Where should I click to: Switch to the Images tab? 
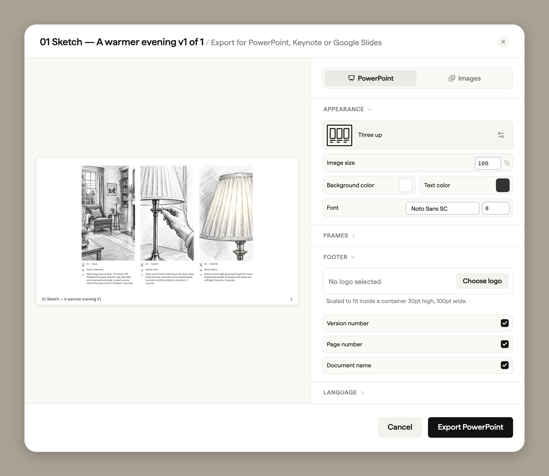(x=464, y=78)
